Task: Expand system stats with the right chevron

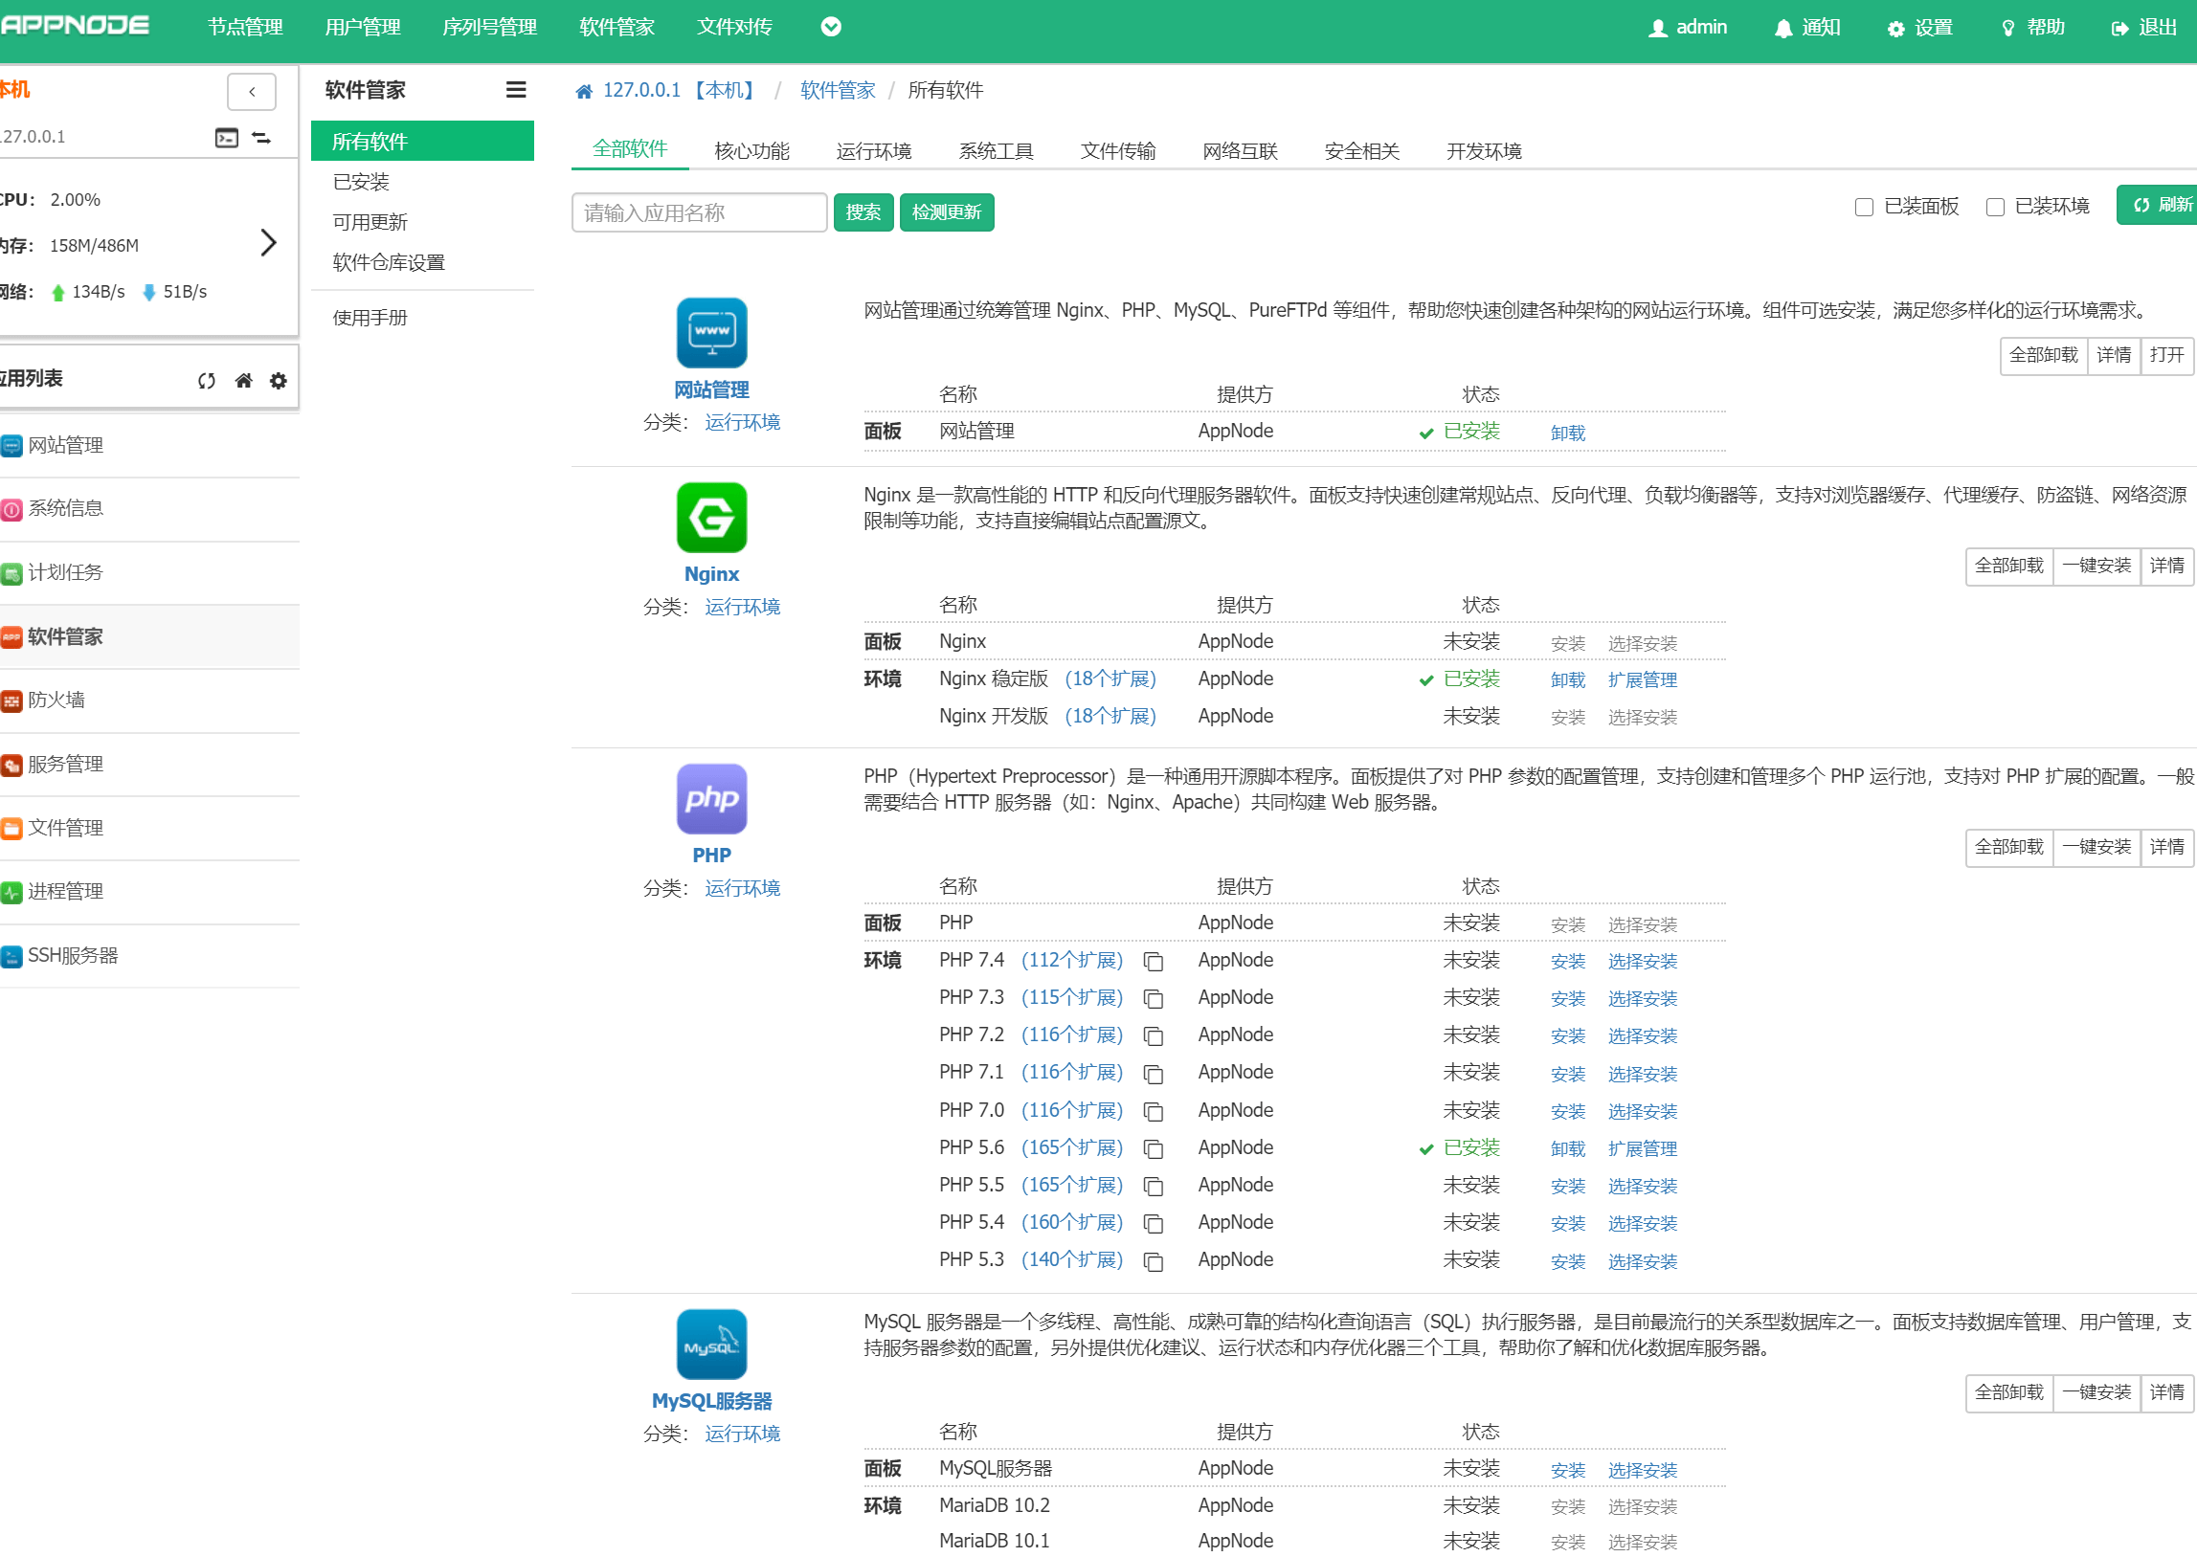Action: click(x=267, y=242)
